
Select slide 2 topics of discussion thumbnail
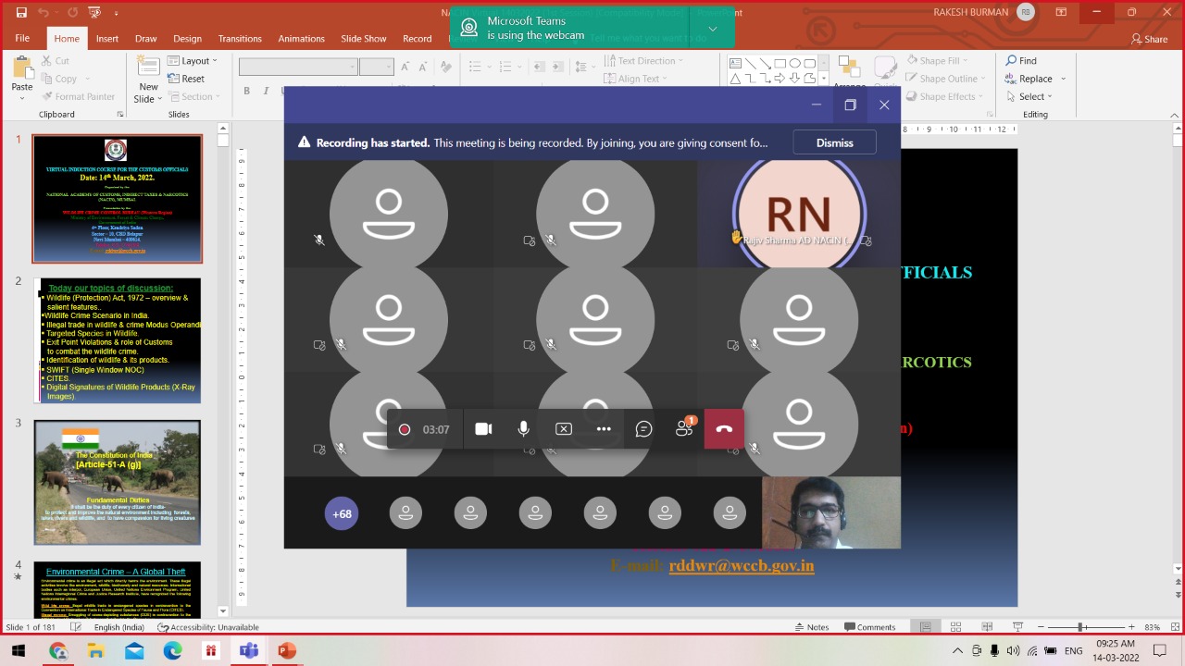tap(118, 340)
